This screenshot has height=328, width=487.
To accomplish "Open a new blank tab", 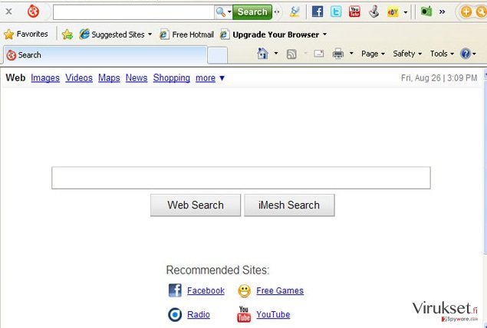I will point(217,55).
